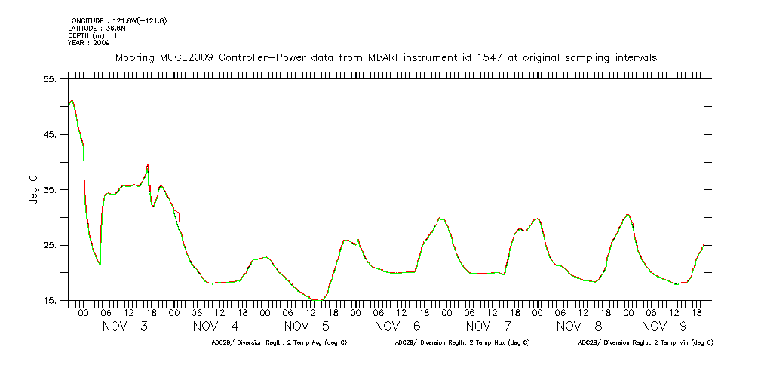Select the 25. y-axis tick label
The width and height of the screenshot is (761, 380).
51,246
